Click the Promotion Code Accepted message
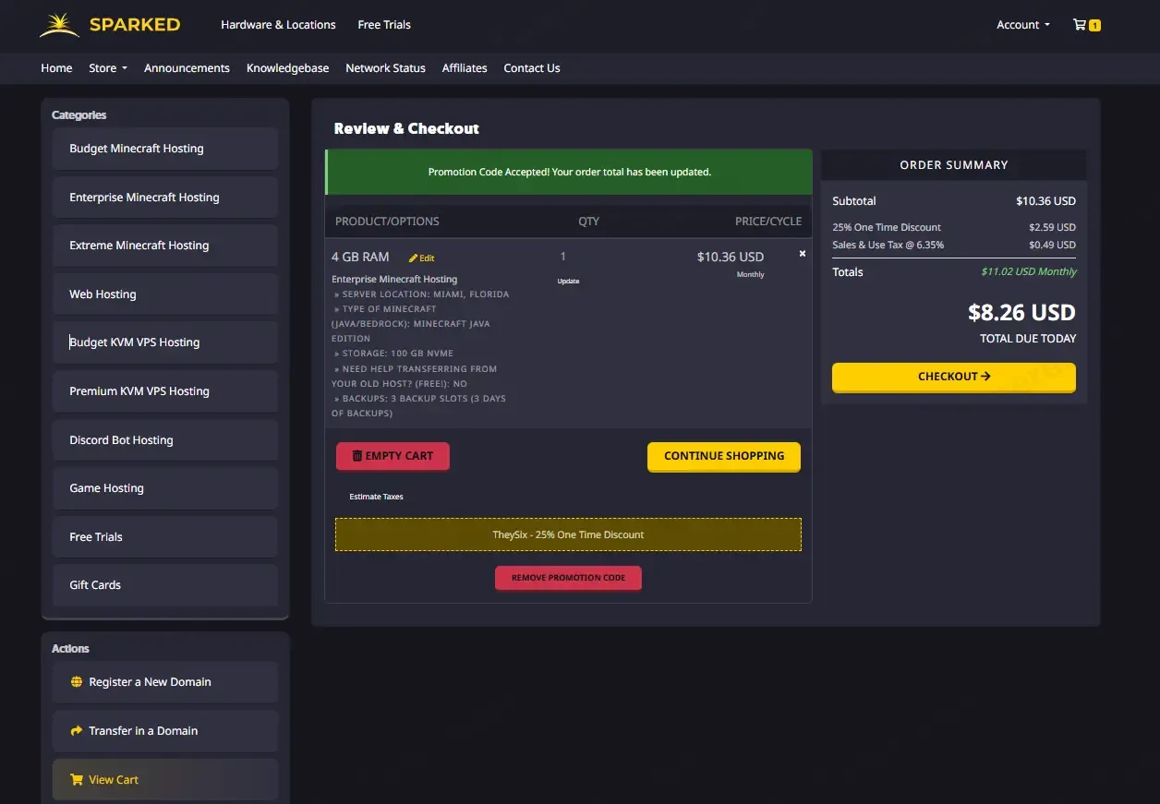Screen dimensions: 1160x804 [569, 172]
